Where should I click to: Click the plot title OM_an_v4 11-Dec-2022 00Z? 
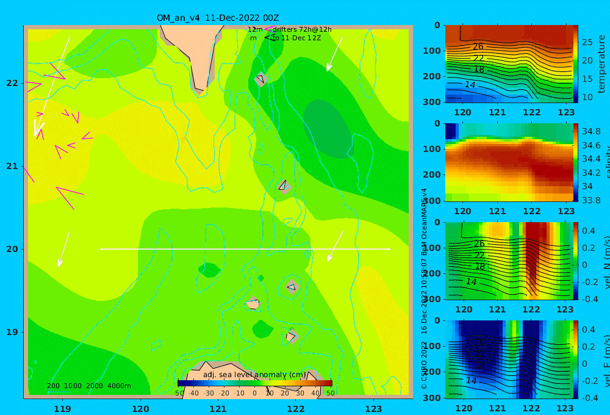click(x=218, y=18)
